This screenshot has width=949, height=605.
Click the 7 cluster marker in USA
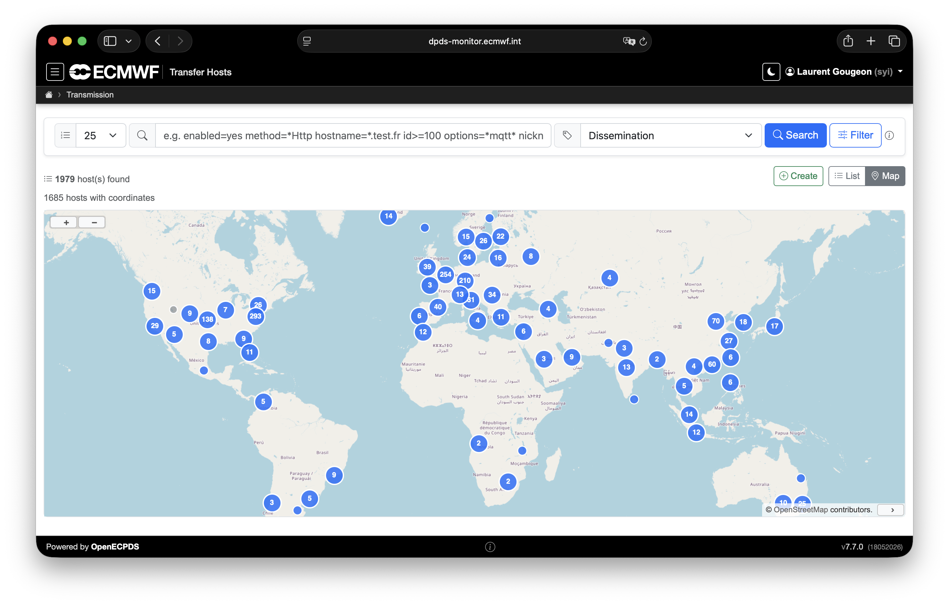(x=225, y=310)
